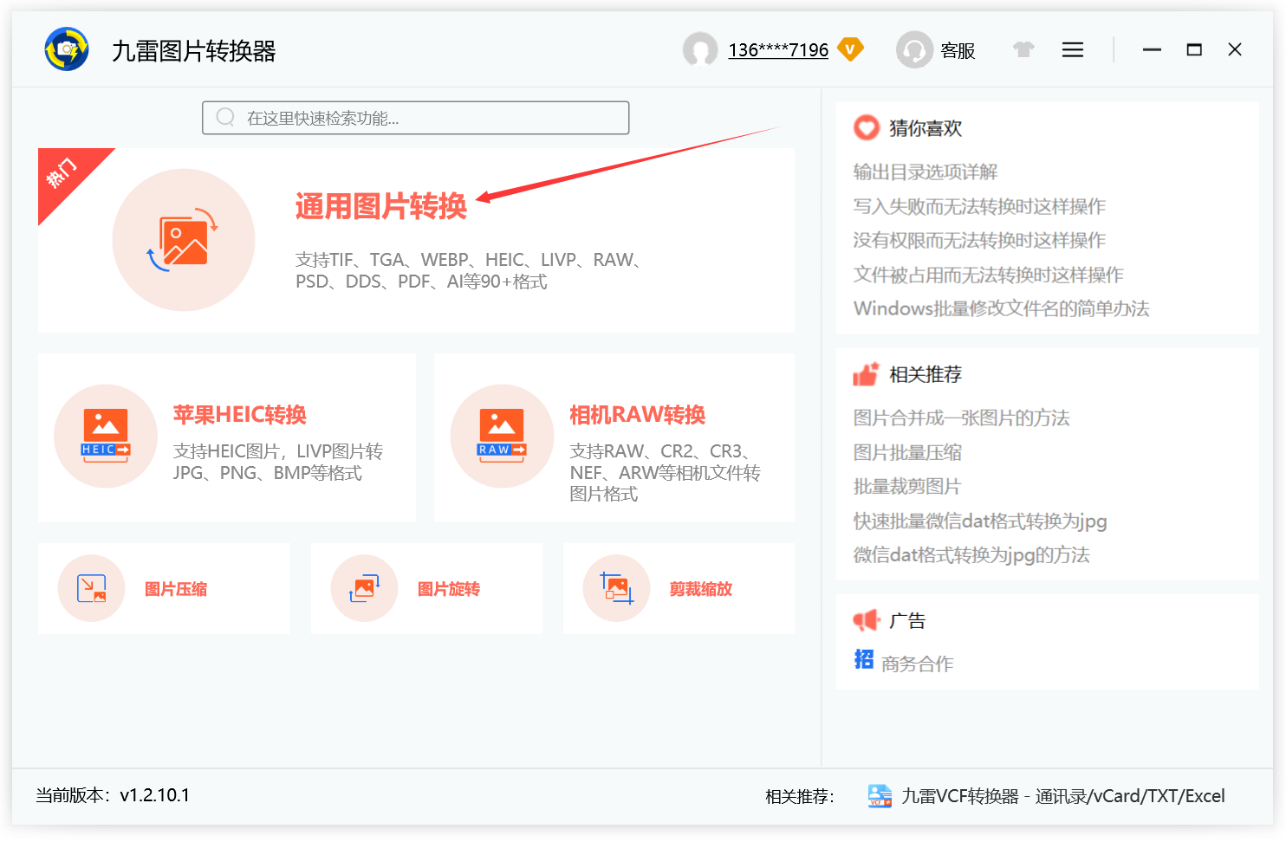Open the user avatar icon

700,49
